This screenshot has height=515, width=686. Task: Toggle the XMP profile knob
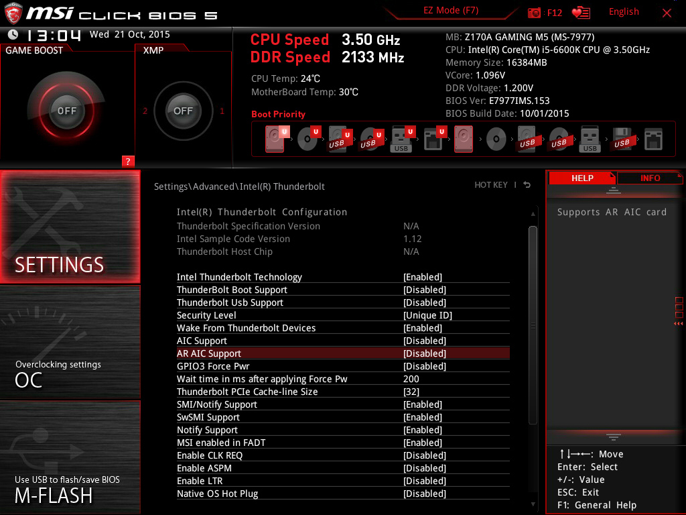(183, 111)
